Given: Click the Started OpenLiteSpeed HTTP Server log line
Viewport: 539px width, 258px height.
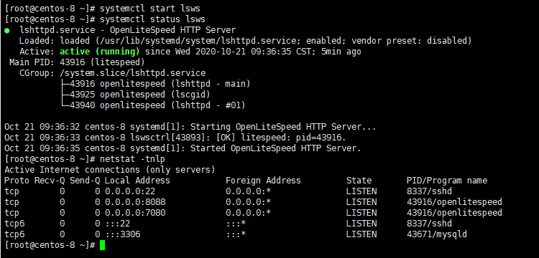Looking at the screenshot, I should pyautogui.click(x=183, y=148).
